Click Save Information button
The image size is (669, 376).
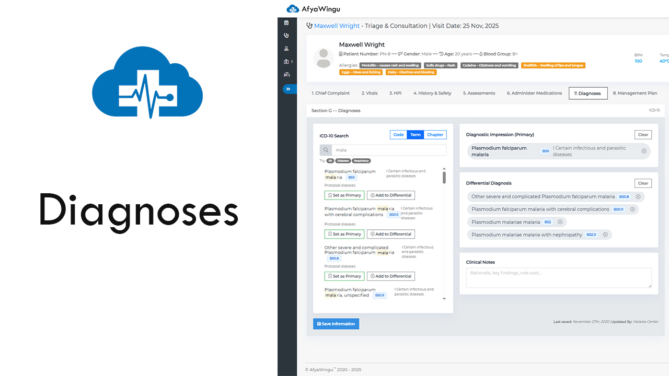tap(336, 324)
